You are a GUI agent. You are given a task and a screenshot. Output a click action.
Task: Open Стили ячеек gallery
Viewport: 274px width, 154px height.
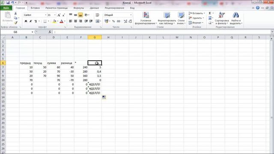181,18
